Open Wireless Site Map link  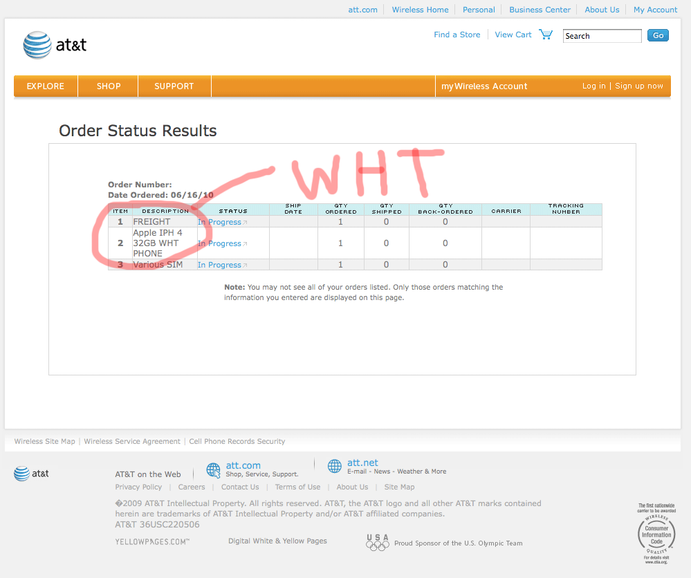click(x=44, y=441)
